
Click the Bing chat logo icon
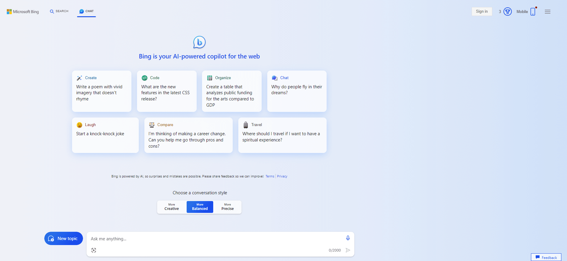point(199,42)
